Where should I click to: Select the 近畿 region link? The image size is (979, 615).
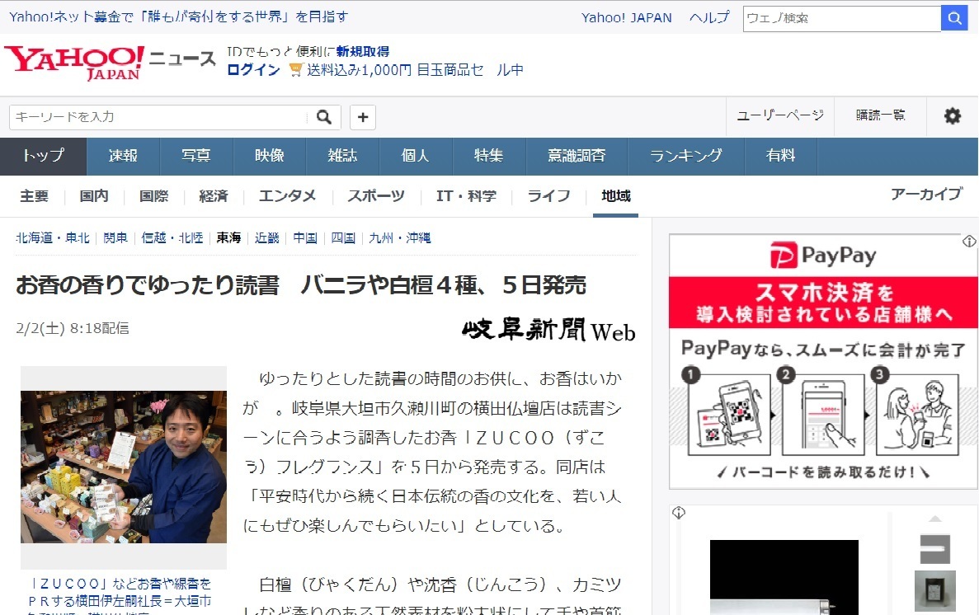266,237
